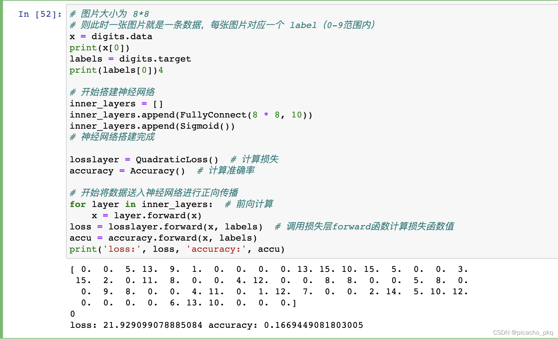The image size is (558, 339).
Task: Click the 'losslayer = QuadraticLoss()' line
Action: pyautogui.click(x=144, y=160)
